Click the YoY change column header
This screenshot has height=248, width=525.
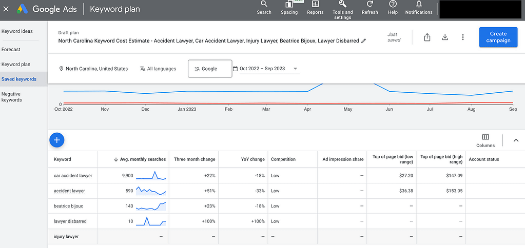click(x=253, y=159)
